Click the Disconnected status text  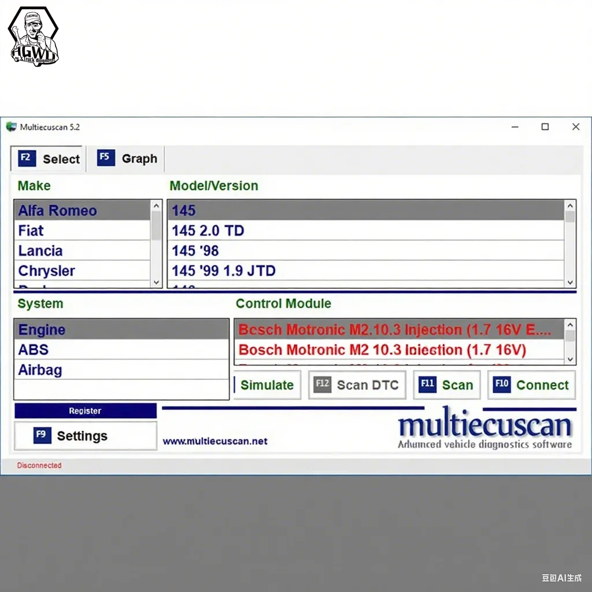[x=39, y=465]
